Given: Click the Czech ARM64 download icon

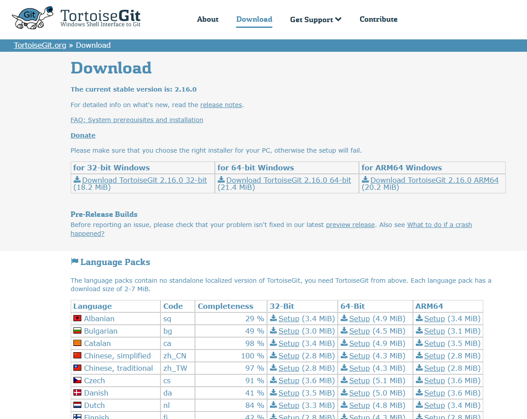Looking at the screenshot, I should (419, 381).
